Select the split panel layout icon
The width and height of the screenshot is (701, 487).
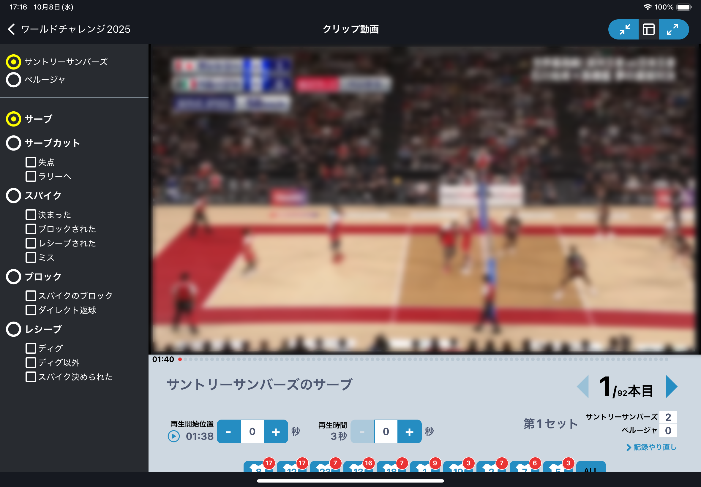[648, 30]
